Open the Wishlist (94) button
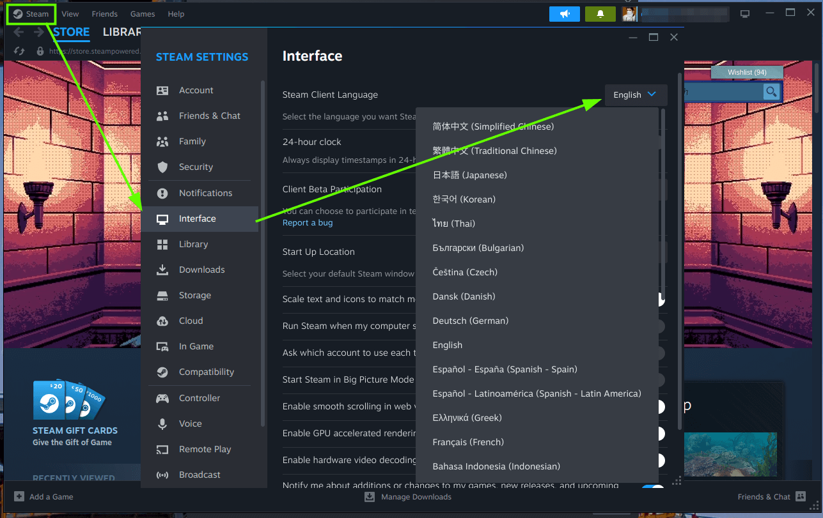Image resolution: width=823 pixels, height=518 pixels. tap(747, 72)
